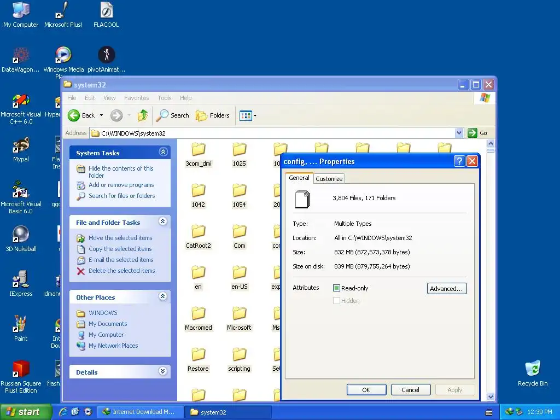Expand the Details panel
The height and width of the screenshot is (420, 560).
coord(163,371)
